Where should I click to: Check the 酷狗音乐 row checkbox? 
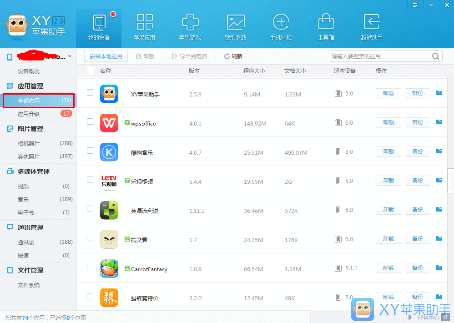coord(90,151)
